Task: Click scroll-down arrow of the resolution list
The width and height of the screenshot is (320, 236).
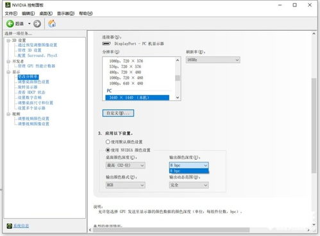Action: pyautogui.click(x=178, y=97)
